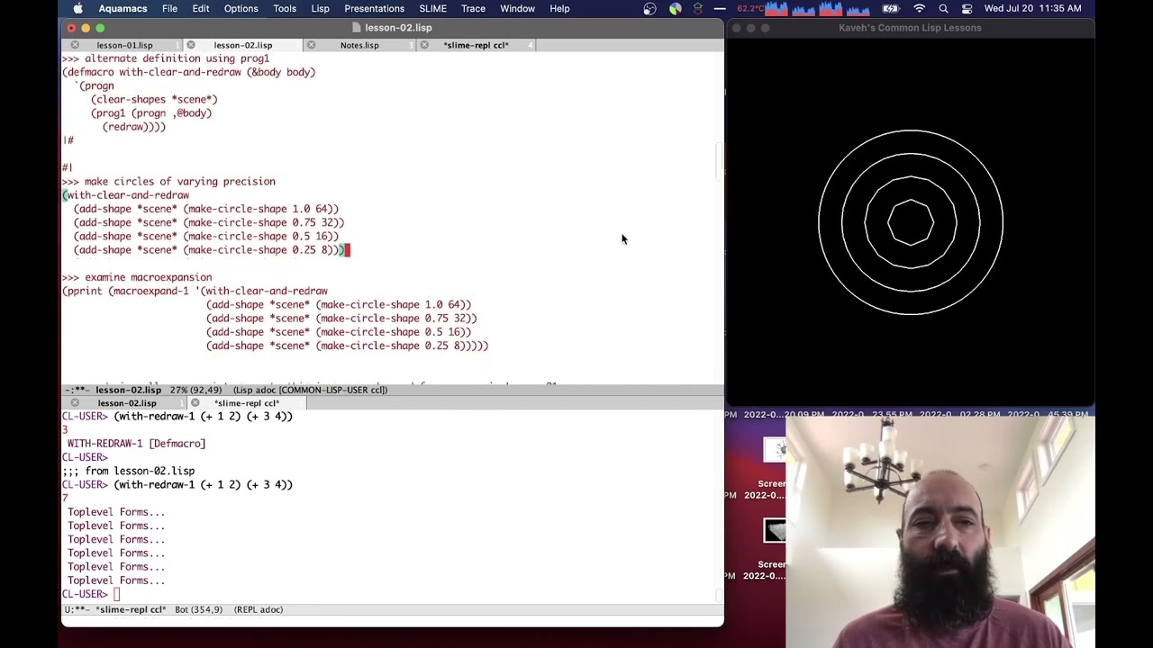1153x648 pixels.
Task: Open the Apple menu
Action: (77, 9)
